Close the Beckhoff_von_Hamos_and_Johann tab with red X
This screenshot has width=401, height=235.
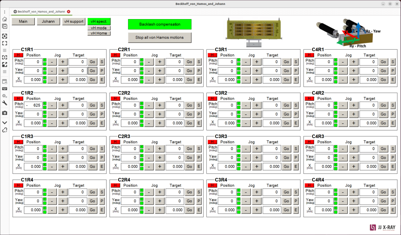tap(69, 12)
